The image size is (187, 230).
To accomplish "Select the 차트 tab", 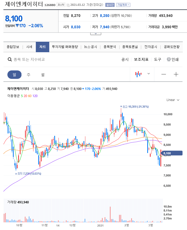I will click(x=42, y=47).
